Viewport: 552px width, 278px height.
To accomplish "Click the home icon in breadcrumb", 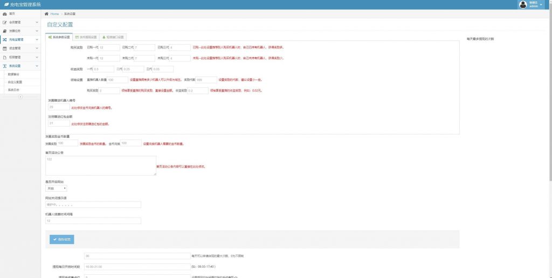I will click(x=47, y=13).
